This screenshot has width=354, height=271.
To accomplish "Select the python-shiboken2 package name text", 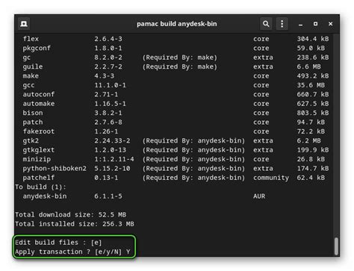I will pos(55,169).
